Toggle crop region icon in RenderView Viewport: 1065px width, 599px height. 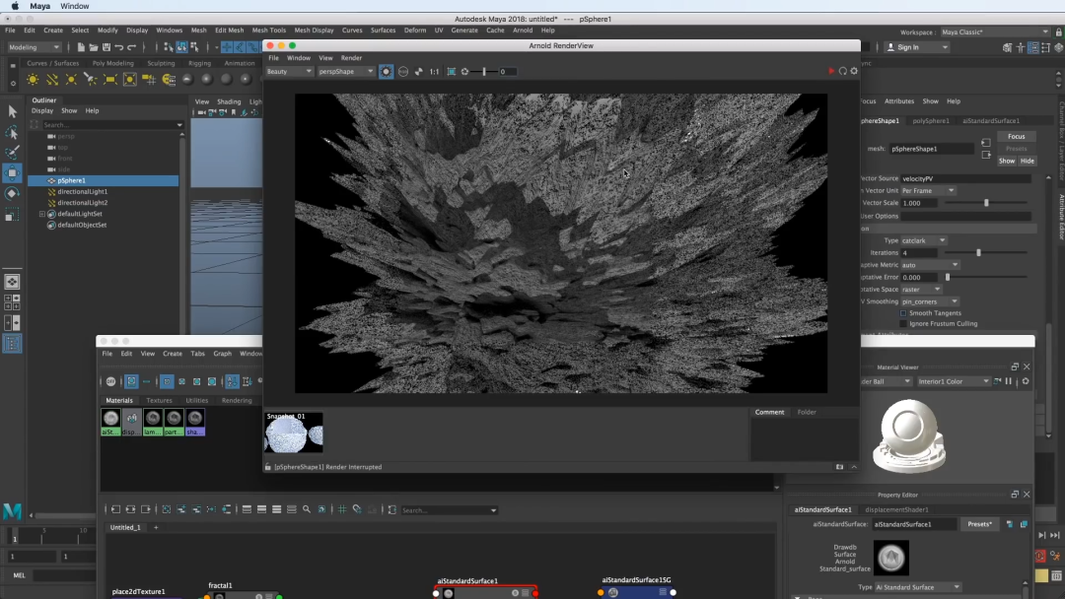point(452,72)
